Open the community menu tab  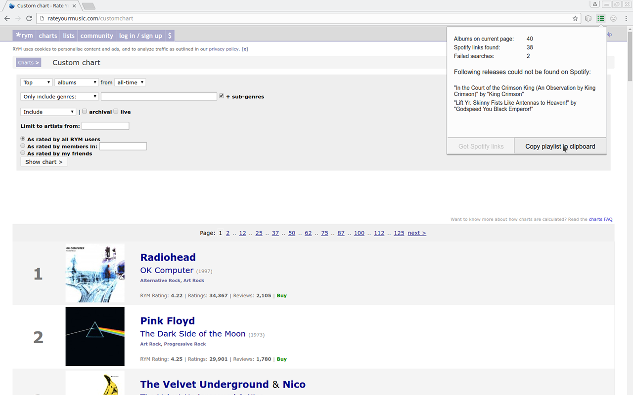[x=97, y=36]
